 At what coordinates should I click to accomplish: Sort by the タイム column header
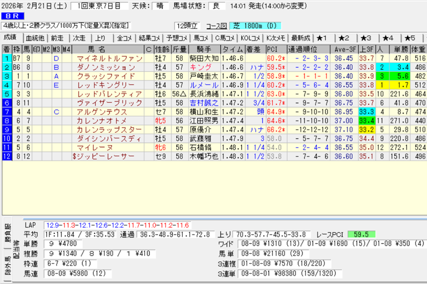pyautogui.click(x=232, y=49)
